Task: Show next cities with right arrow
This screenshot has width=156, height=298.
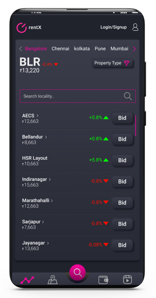Action: (134, 49)
